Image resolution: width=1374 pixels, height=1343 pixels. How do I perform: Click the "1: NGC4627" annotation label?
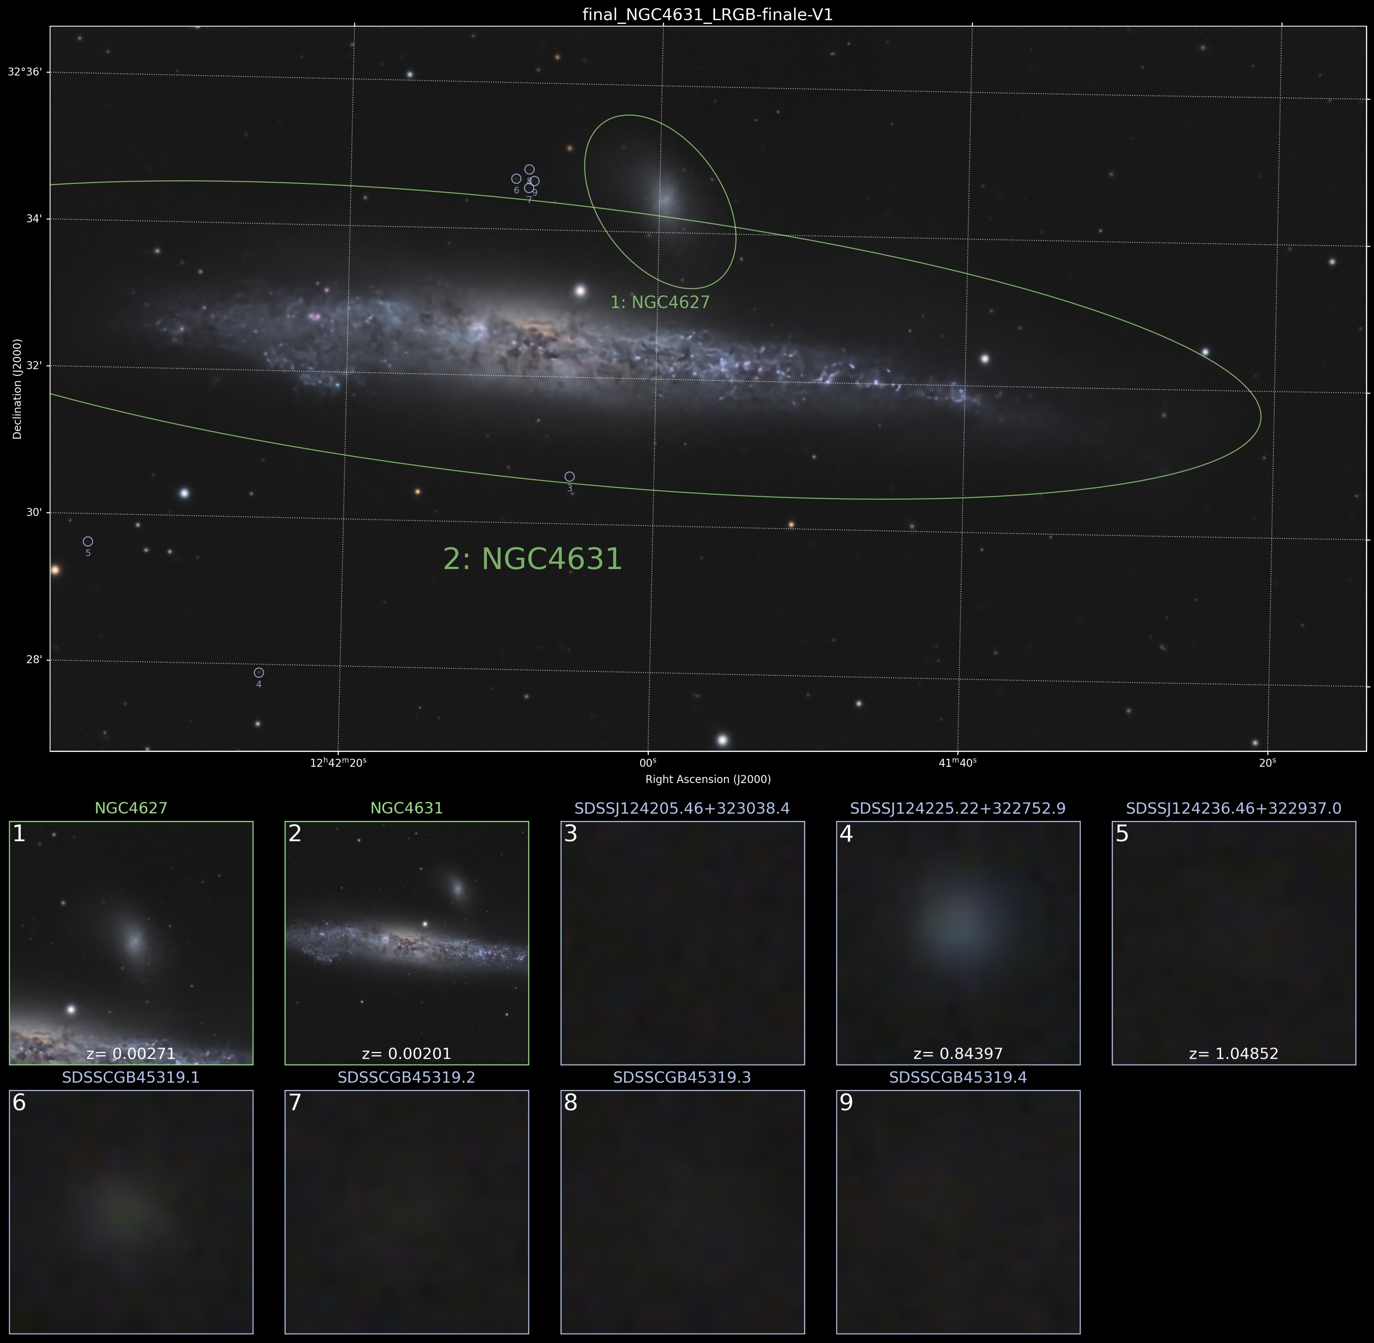point(659,303)
